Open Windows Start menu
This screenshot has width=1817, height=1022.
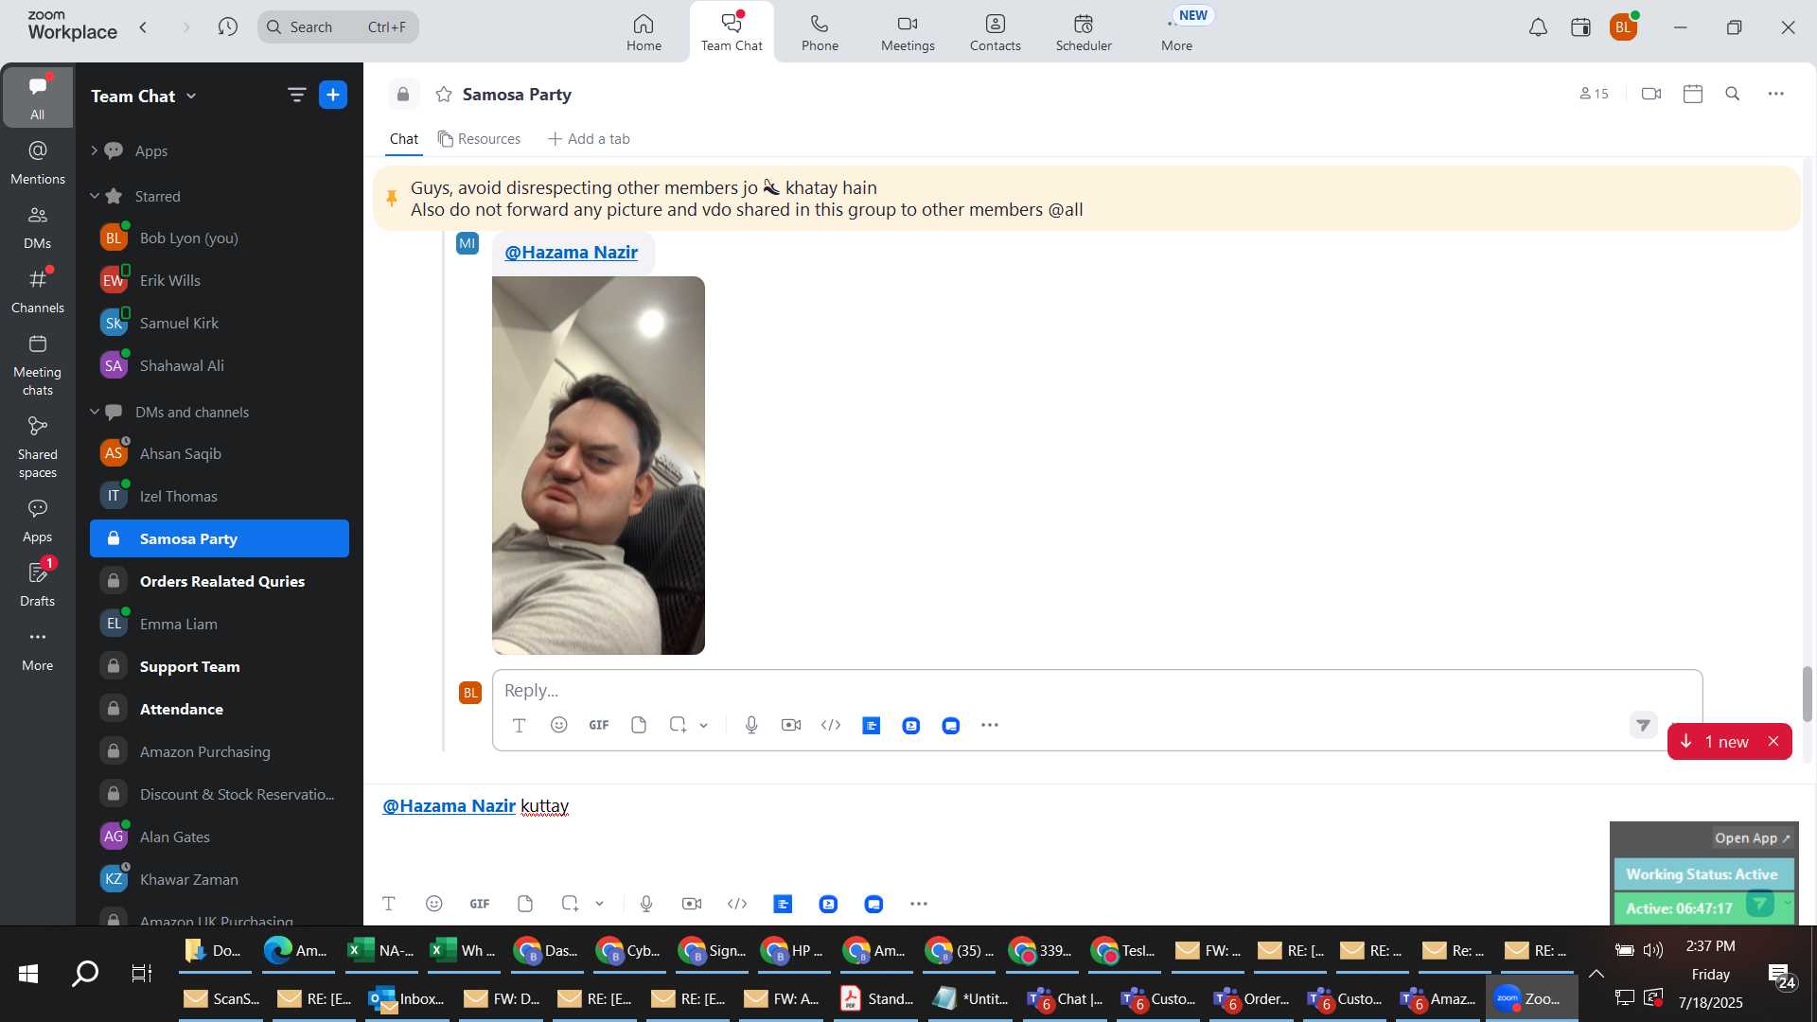28,973
